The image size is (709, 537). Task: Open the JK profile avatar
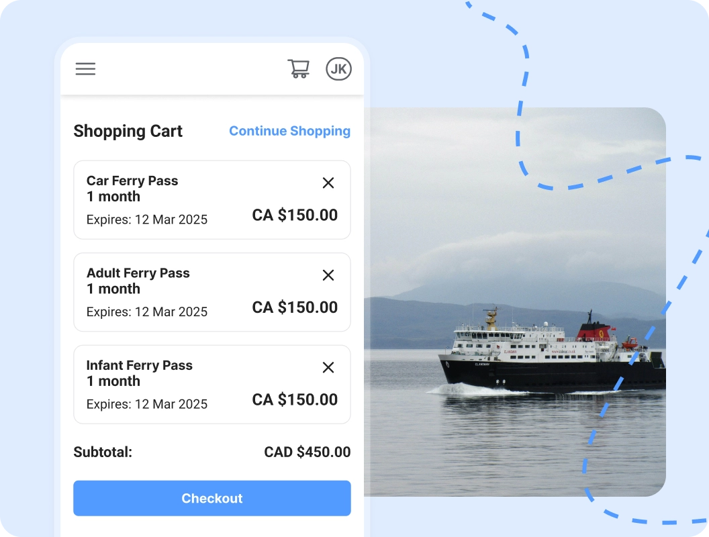[338, 68]
